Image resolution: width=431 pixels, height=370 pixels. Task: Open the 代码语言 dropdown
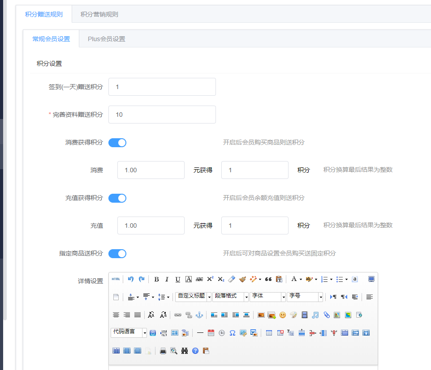(129, 333)
